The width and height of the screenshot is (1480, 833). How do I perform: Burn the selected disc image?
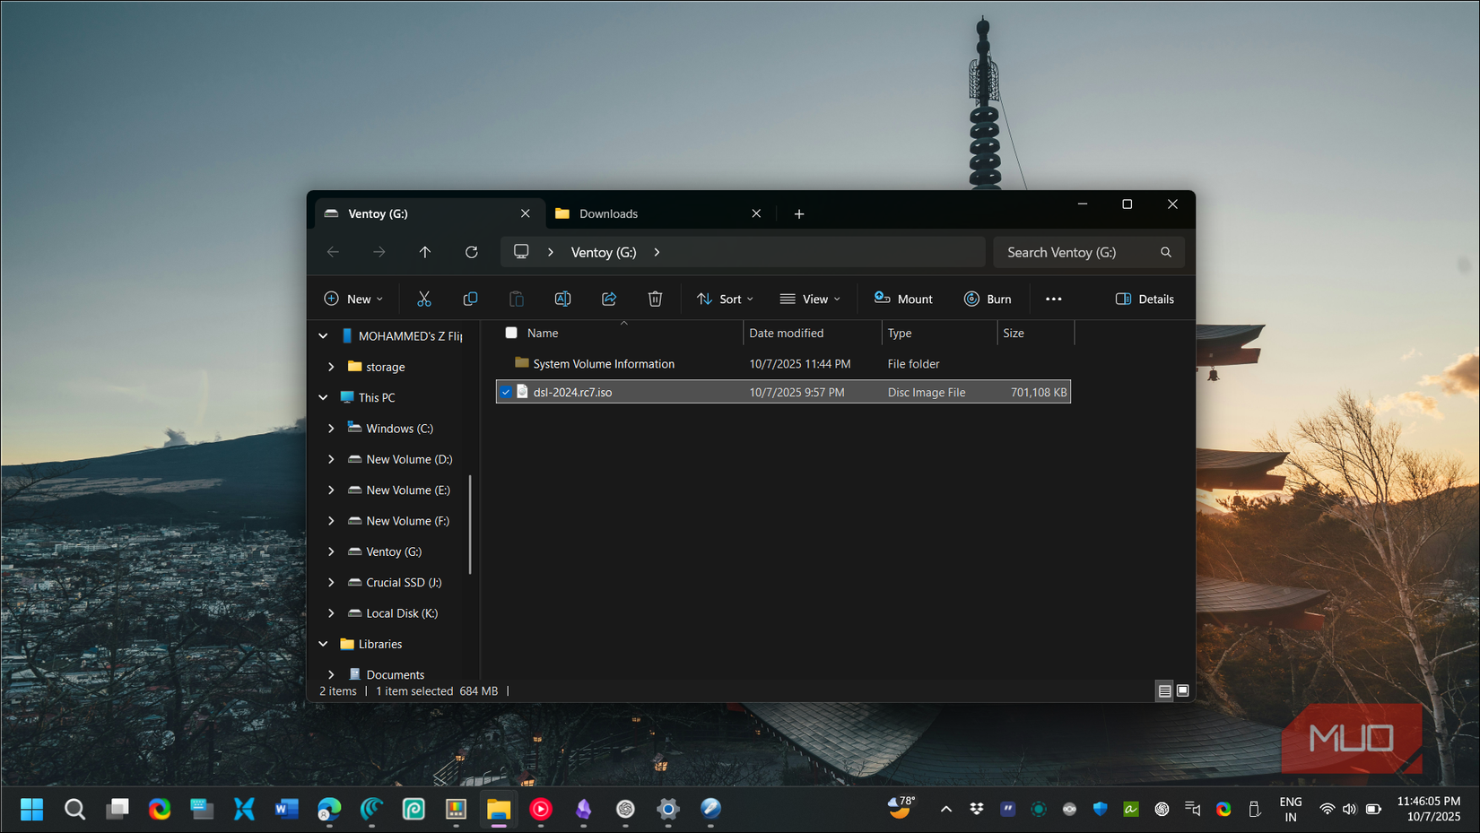988,299
